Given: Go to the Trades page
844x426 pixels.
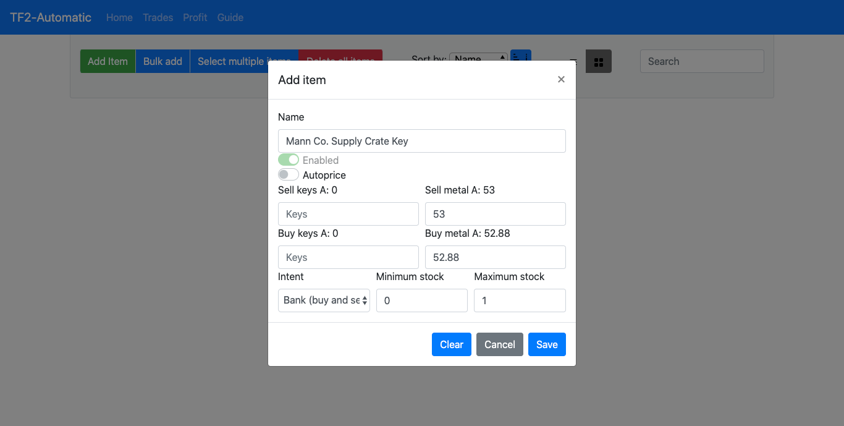Looking at the screenshot, I should click(158, 17).
